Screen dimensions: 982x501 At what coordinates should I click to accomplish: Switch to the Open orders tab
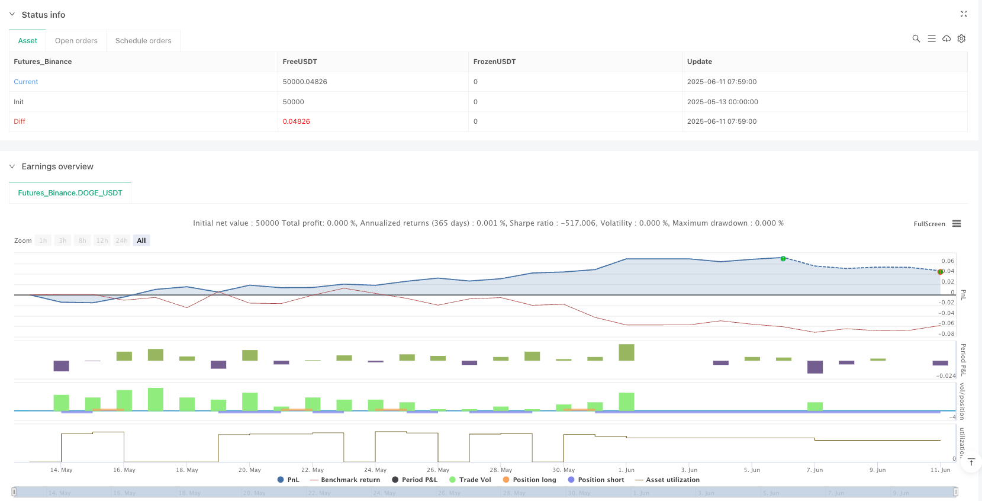click(x=76, y=41)
